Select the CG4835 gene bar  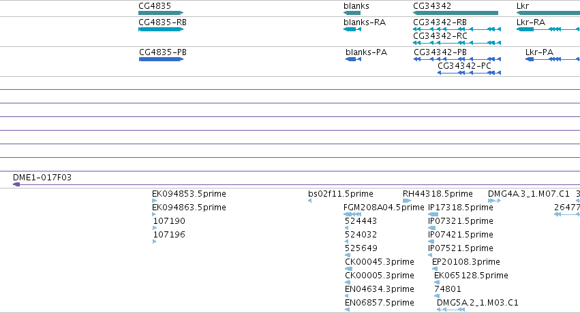161,13
